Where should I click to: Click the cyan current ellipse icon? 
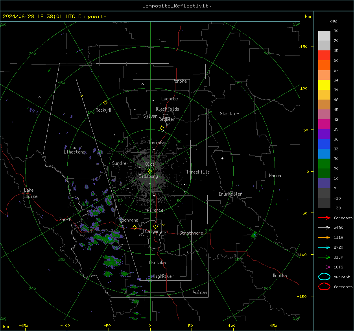[x=324, y=277]
